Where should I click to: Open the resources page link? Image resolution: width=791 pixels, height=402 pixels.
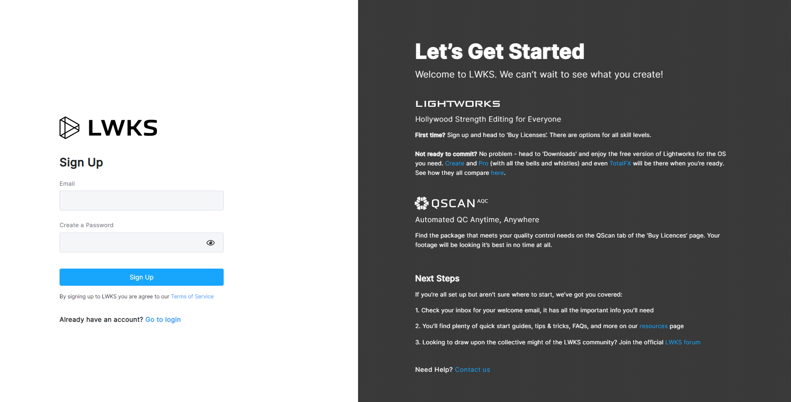coord(653,326)
